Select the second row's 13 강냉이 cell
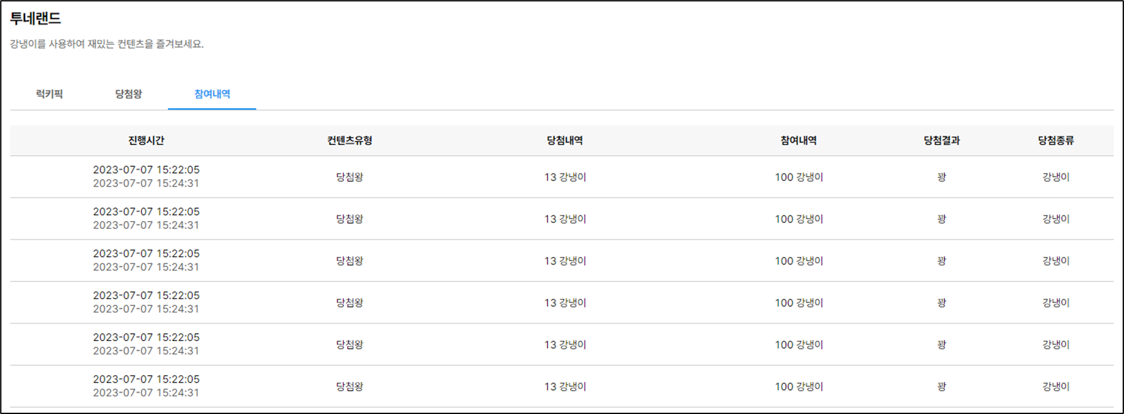 coord(565,219)
